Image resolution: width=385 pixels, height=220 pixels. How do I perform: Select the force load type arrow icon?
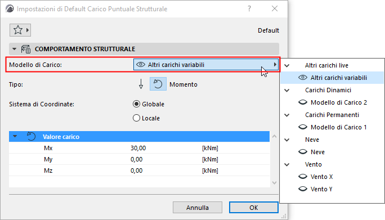141,84
